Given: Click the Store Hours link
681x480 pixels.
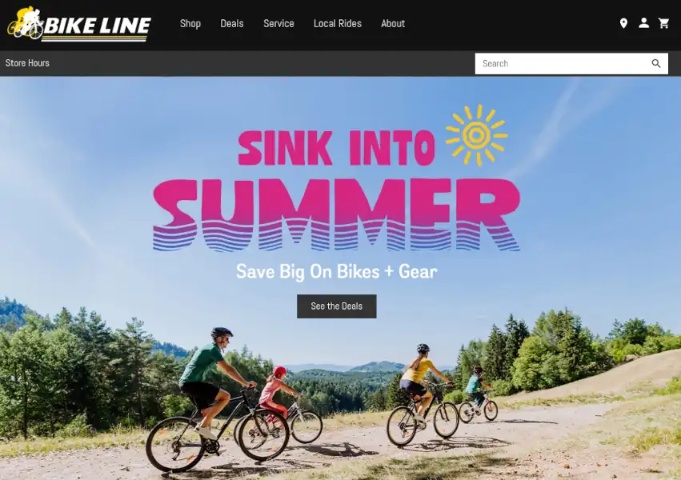Looking at the screenshot, I should coord(27,63).
